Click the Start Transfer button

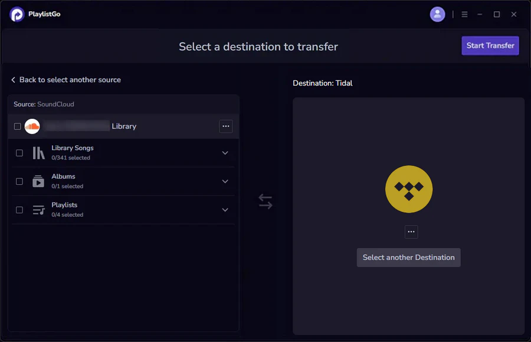pyautogui.click(x=490, y=45)
